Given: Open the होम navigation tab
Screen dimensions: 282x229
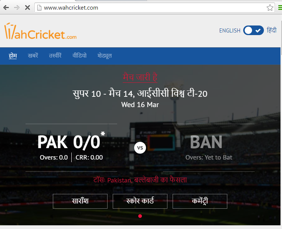Looking at the screenshot, I should (x=13, y=56).
